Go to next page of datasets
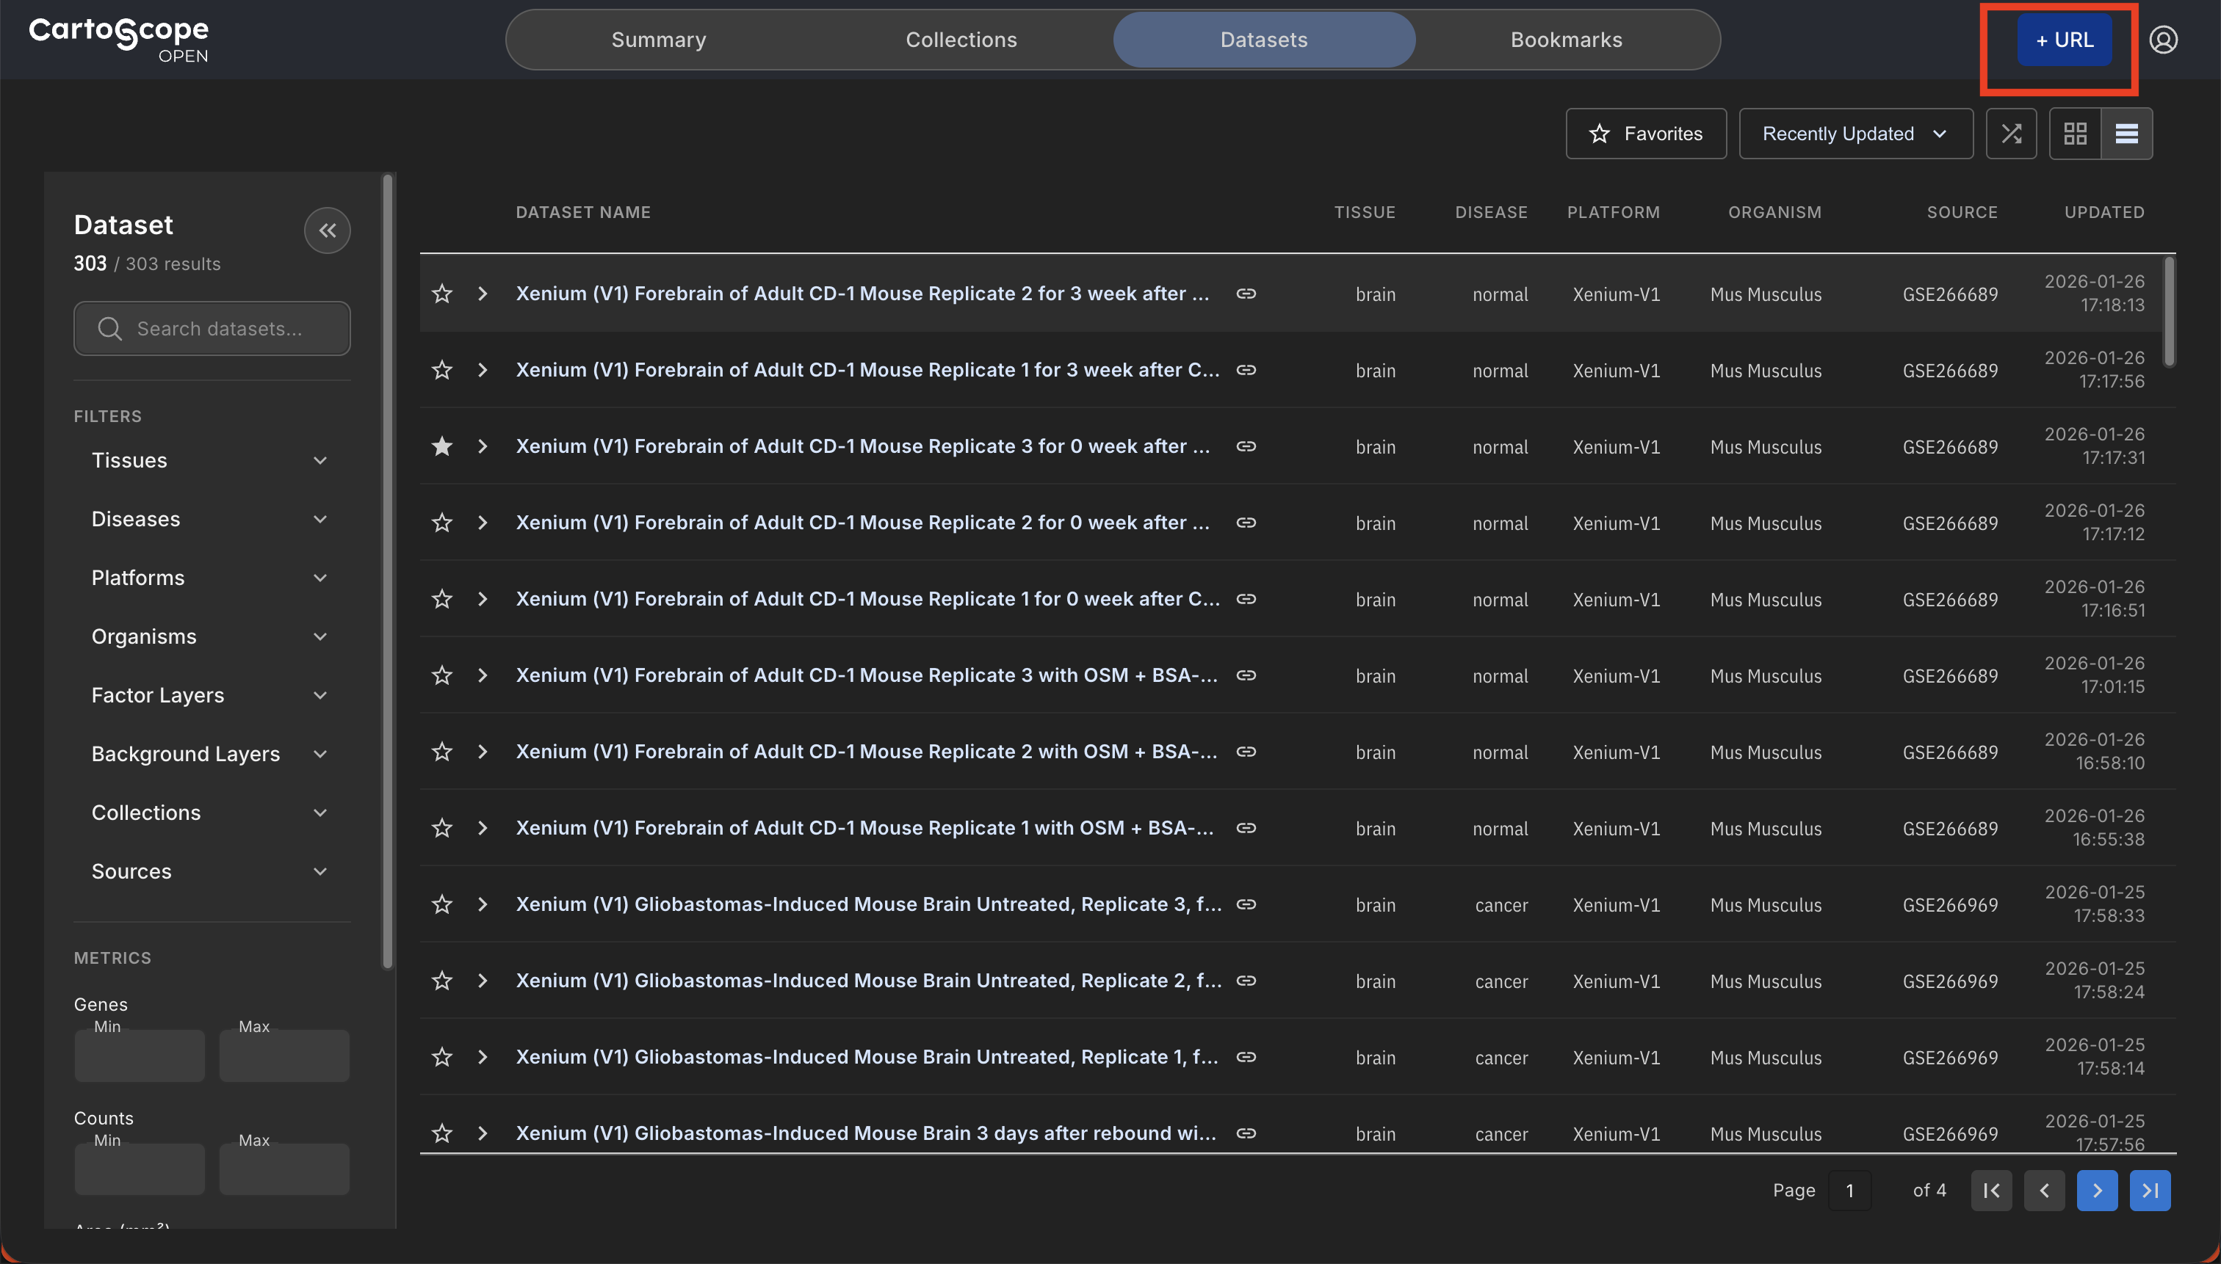This screenshot has height=1264, width=2221. [2097, 1190]
